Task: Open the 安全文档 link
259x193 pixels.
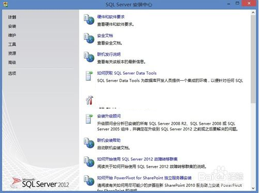Action: (x=105, y=36)
